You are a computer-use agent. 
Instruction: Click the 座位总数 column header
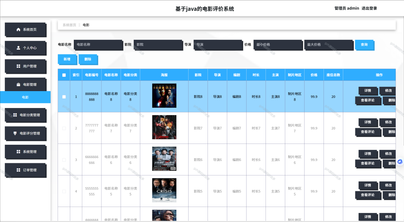(x=333, y=75)
